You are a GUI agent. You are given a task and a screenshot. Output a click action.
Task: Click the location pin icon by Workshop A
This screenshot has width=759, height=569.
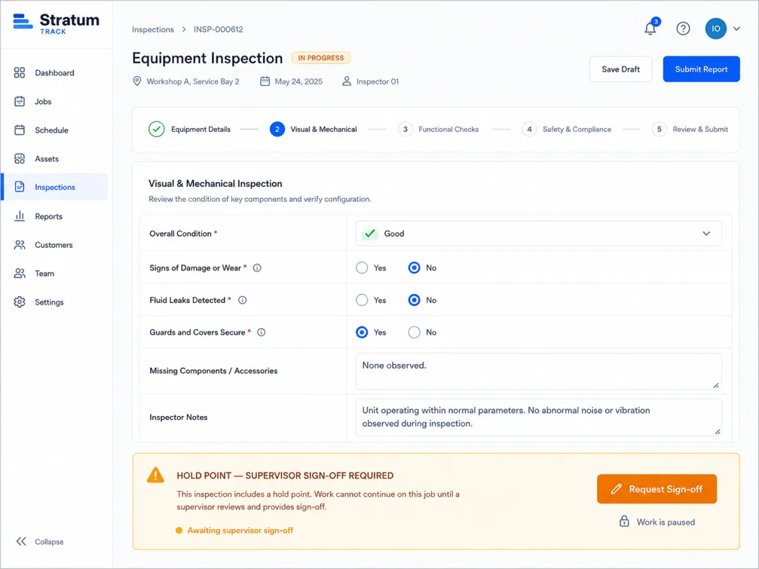[x=137, y=82]
